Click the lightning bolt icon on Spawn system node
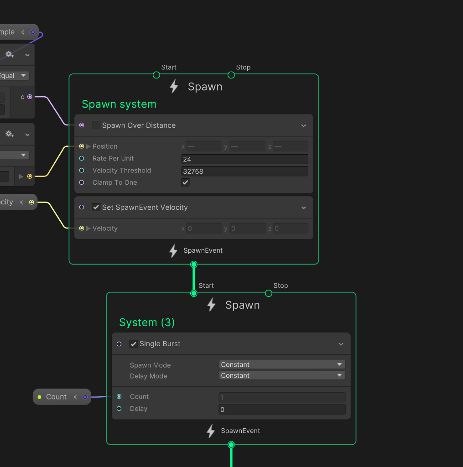This screenshot has height=467, width=463. pyautogui.click(x=173, y=86)
